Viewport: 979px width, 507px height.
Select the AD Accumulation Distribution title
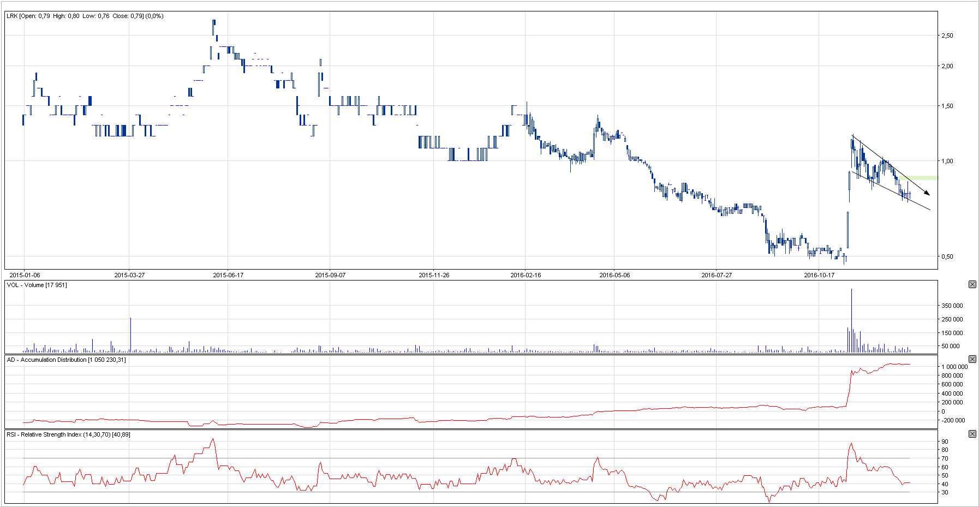66,360
